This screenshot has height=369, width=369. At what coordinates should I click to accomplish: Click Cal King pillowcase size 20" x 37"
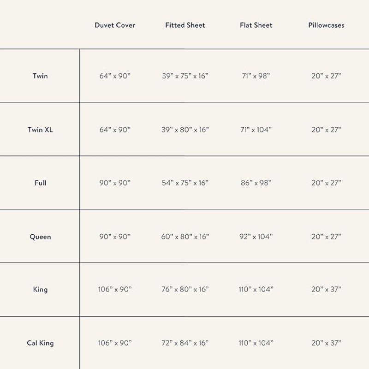pos(326,343)
